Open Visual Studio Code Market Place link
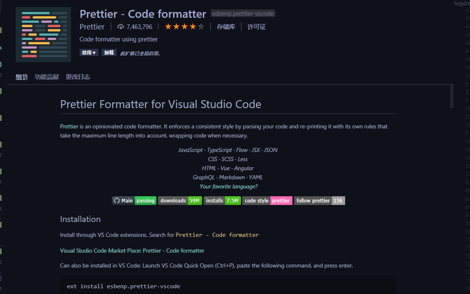This screenshot has width=470, height=294. point(132,251)
